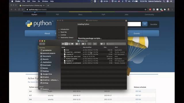This screenshot has height=103, width=184.
Task: Select Desktop under Favorites in the sidebar
Action: [46, 71]
